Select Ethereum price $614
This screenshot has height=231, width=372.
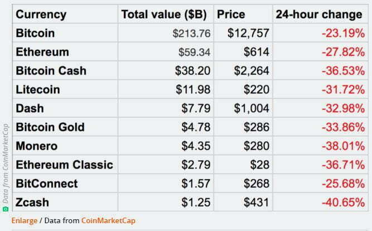[256, 52]
